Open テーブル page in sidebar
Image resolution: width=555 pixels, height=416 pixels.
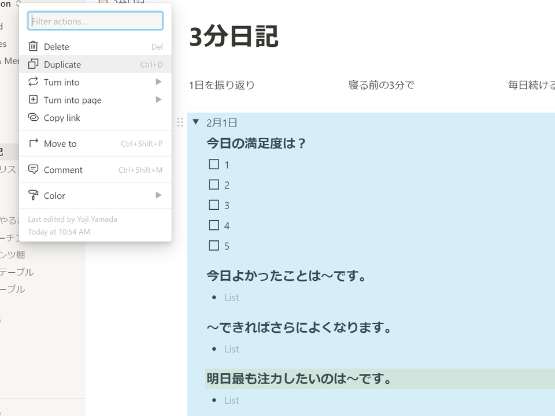[17, 272]
